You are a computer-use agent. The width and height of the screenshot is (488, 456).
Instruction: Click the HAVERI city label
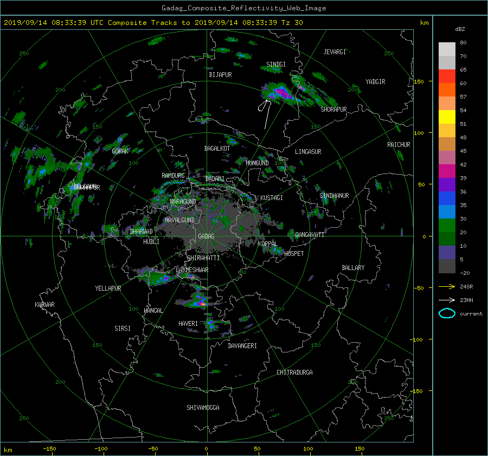[188, 324]
